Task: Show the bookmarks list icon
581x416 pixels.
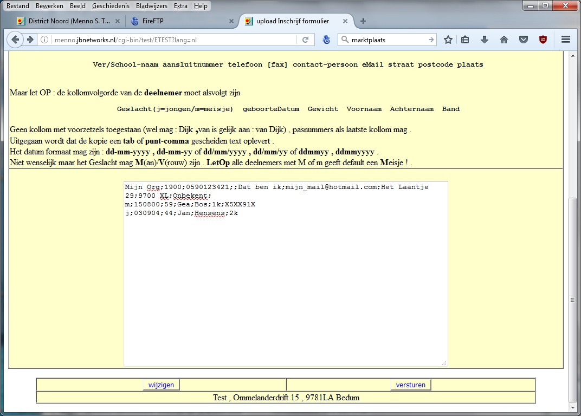Action: pyautogui.click(x=465, y=40)
